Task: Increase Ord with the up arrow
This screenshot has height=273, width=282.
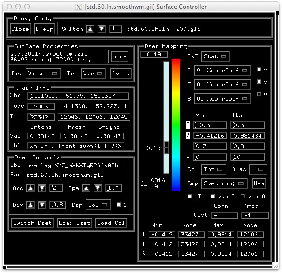Action: tap(30, 188)
